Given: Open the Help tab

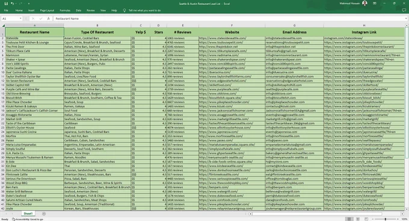Looking at the screenshot, I should [114, 10].
